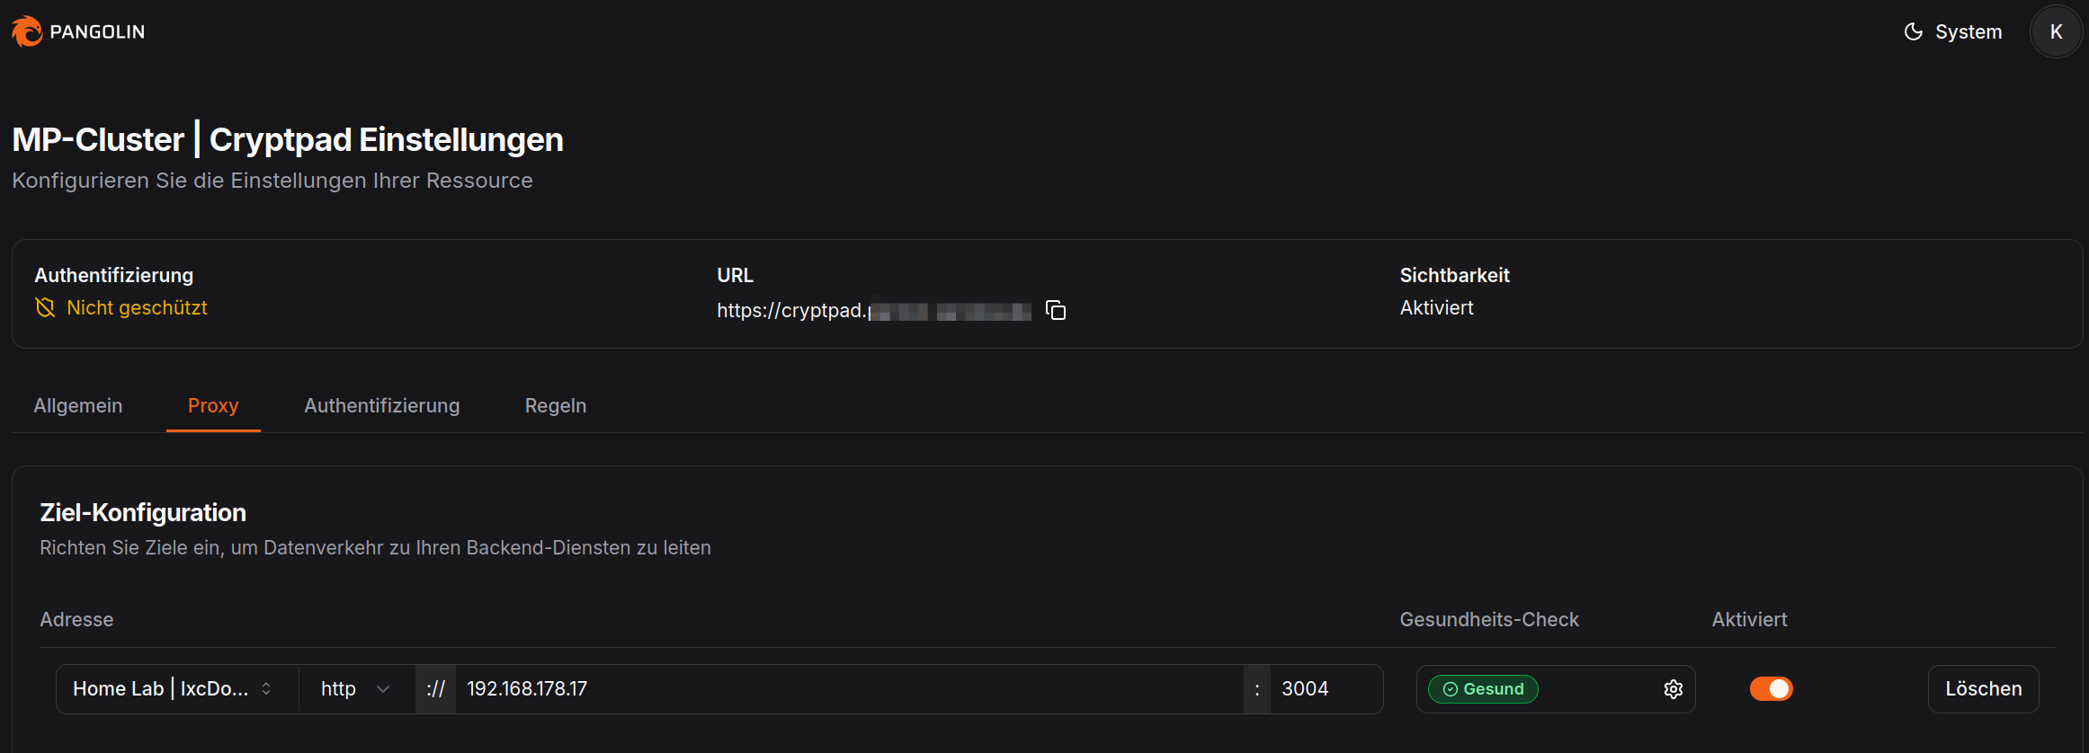Click the unprotected shield icon
Image resolution: width=2089 pixels, height=753 pixels.
click(x=45, y=308)
